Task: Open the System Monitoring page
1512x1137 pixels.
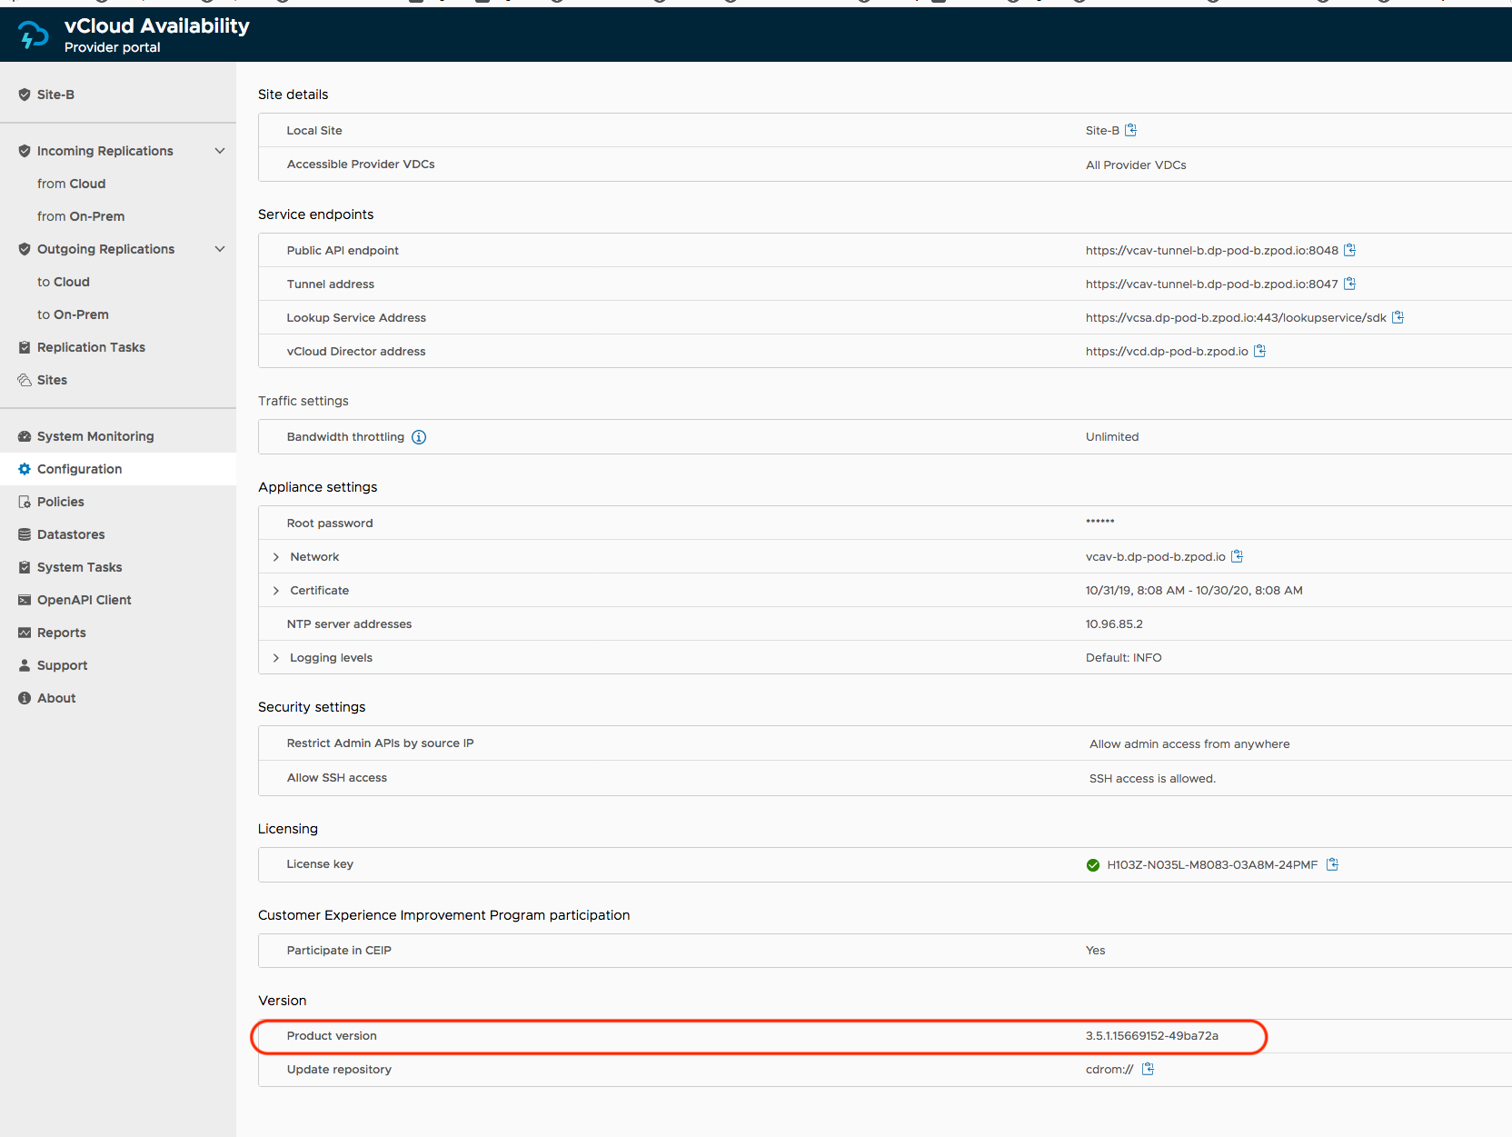Action: point(95,436)
